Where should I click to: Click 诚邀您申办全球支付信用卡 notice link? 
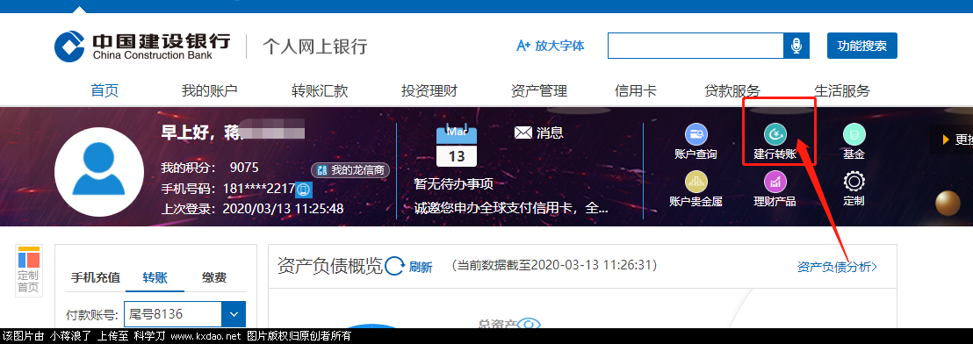click(511, 208)
